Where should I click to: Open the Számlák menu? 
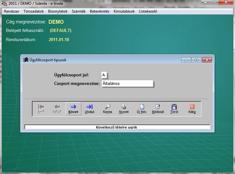(x=79, y=11)
